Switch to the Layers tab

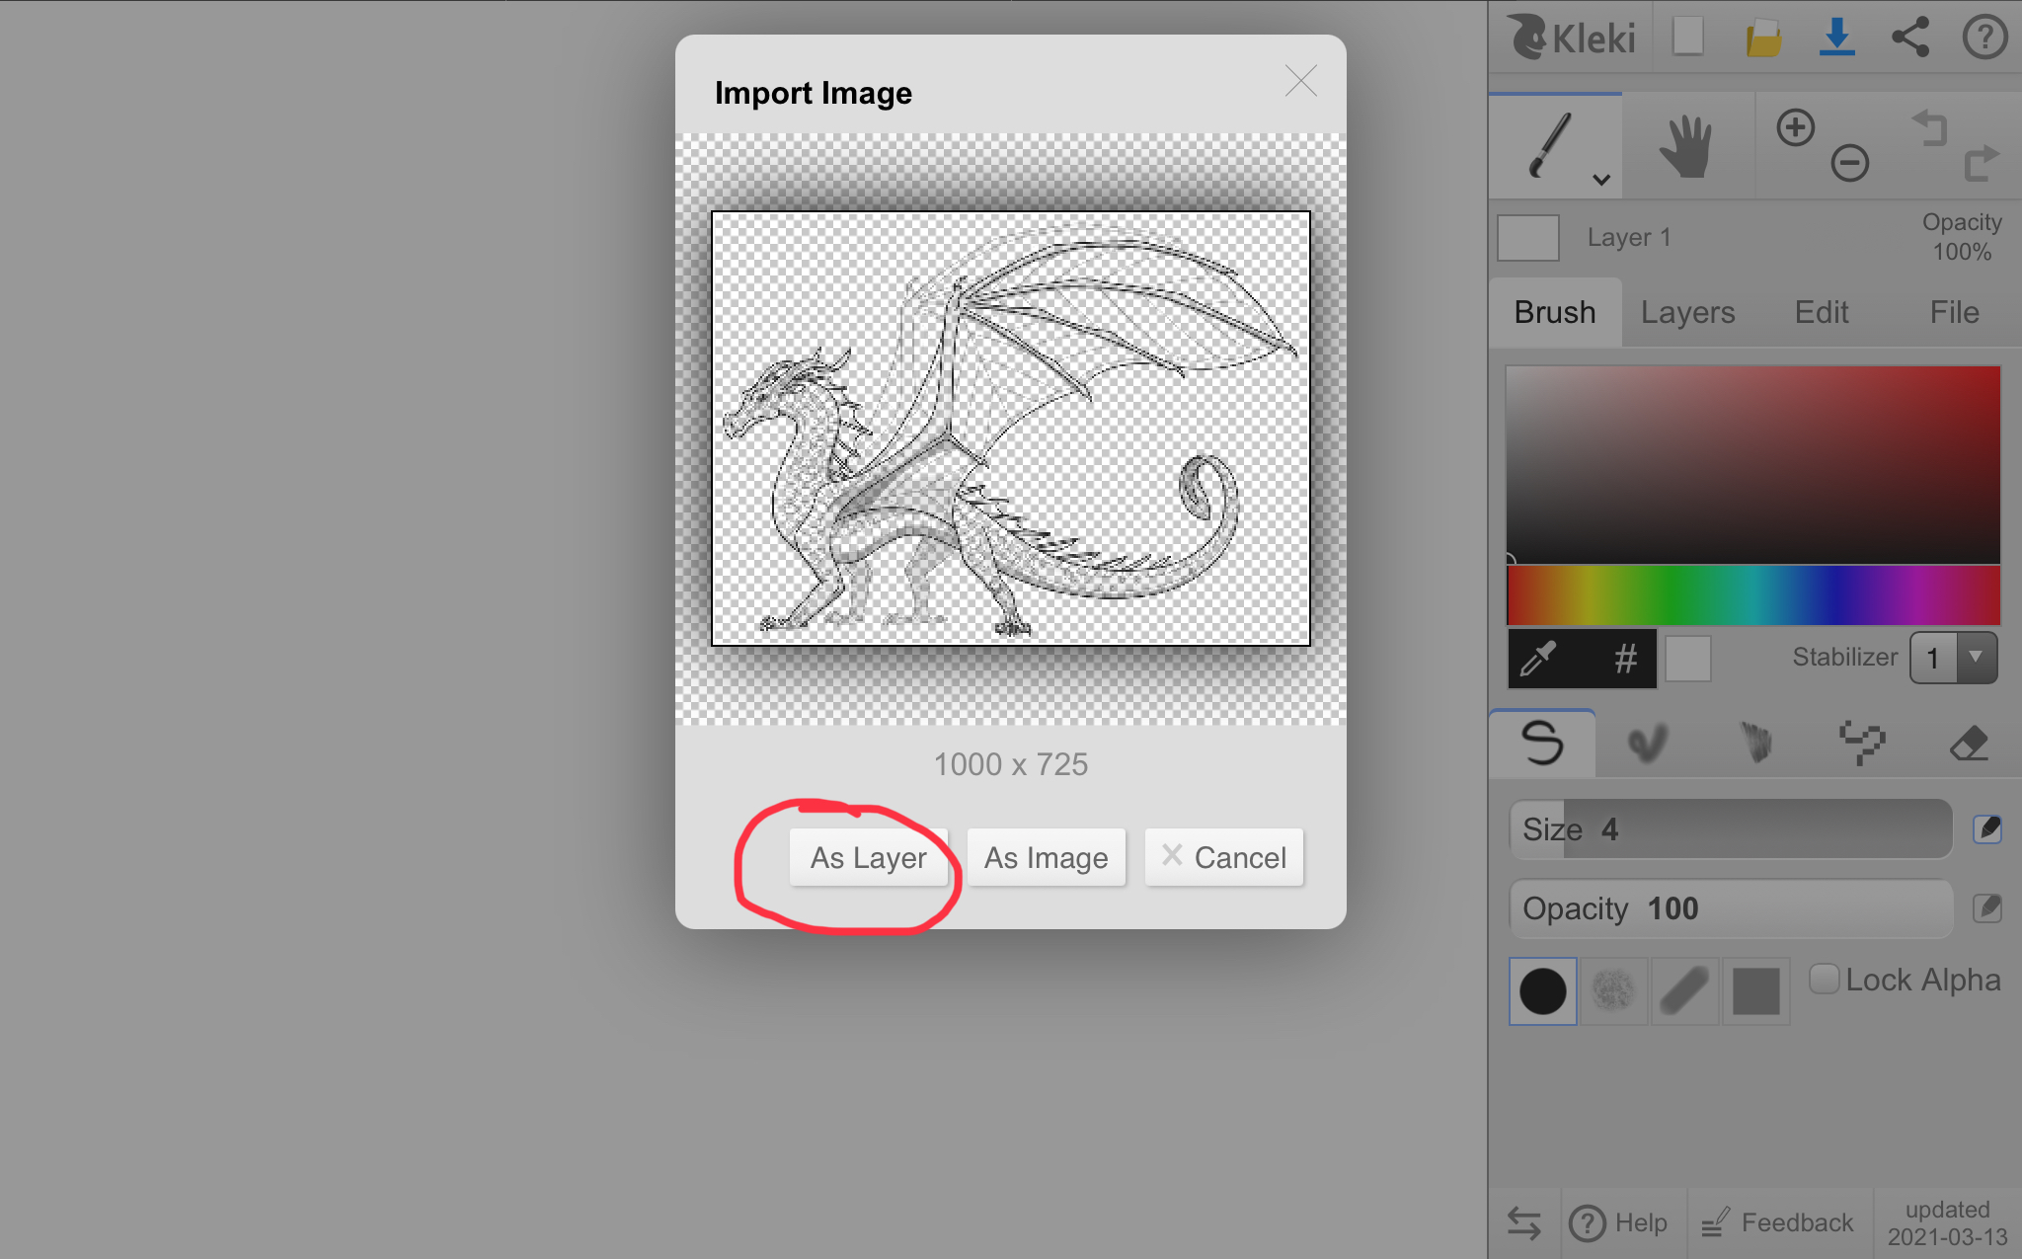pyautogui.click(x=1687, y=312)
